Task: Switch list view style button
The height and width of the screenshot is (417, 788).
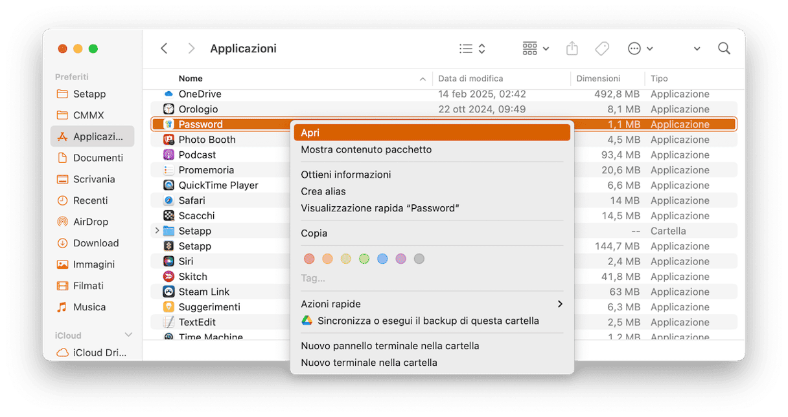Action: tap(472, 48)
